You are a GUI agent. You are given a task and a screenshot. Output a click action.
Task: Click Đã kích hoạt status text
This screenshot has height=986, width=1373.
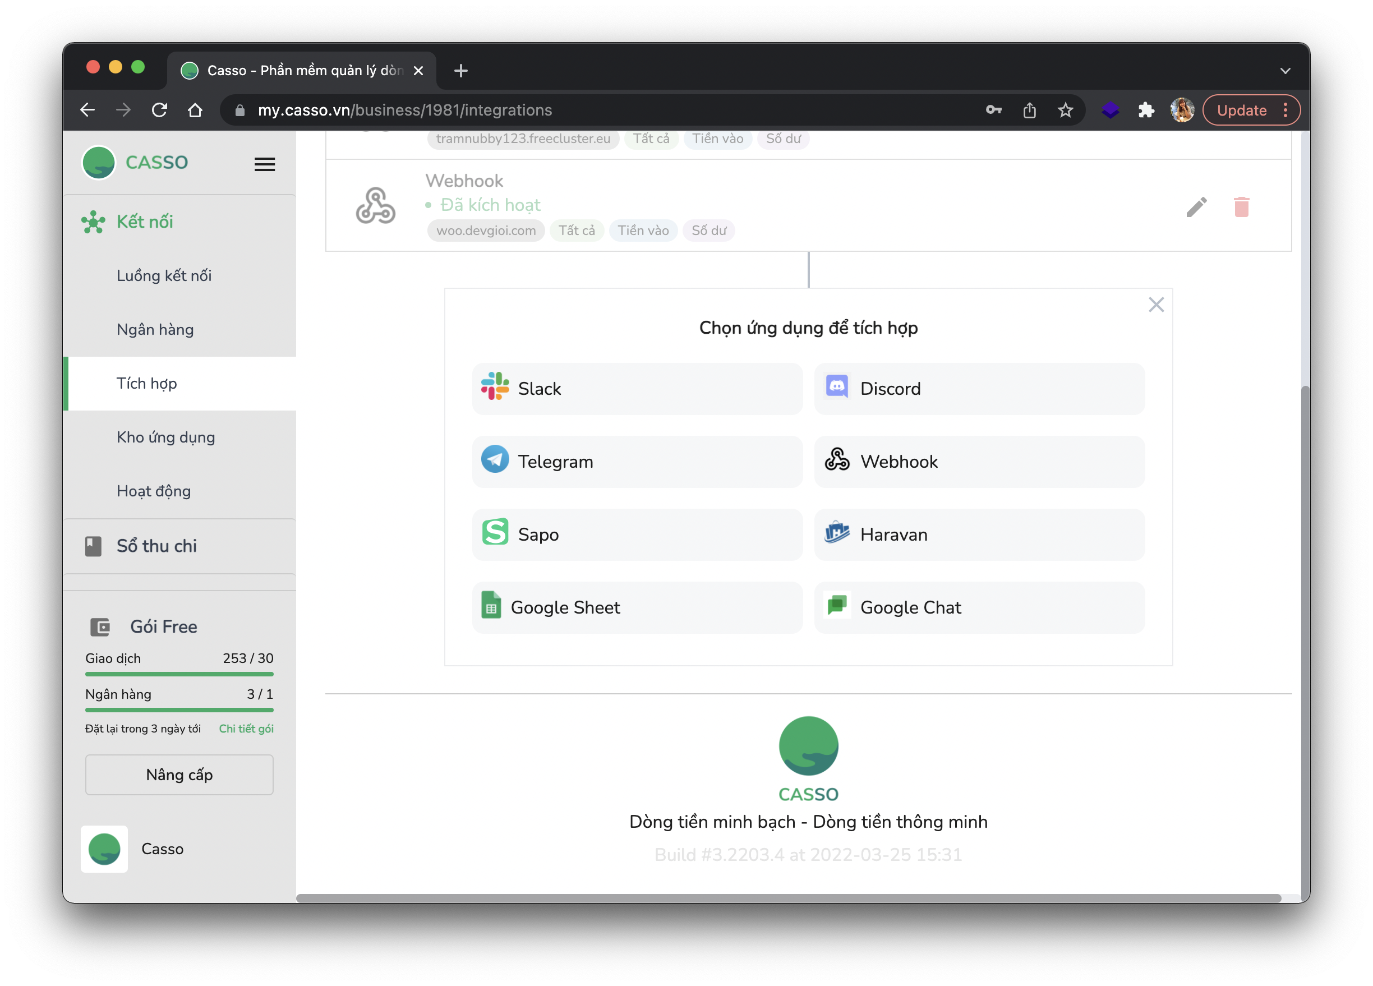click(490, 205)
